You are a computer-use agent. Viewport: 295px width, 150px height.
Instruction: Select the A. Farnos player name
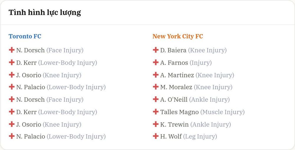(174, 63)
